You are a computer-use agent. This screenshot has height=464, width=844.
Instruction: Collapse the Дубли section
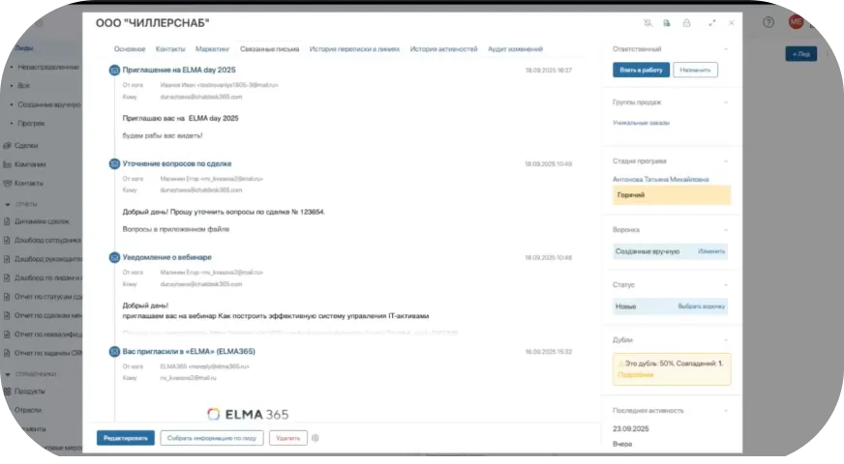click(727, 340)
